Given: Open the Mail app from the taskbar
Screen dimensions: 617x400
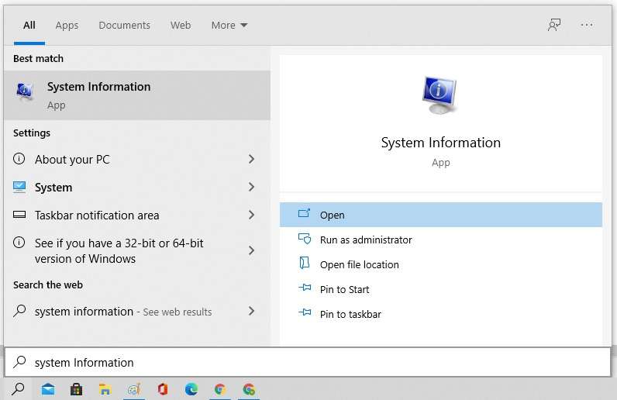Looking at the screenshot, I should tap(48, 389).
